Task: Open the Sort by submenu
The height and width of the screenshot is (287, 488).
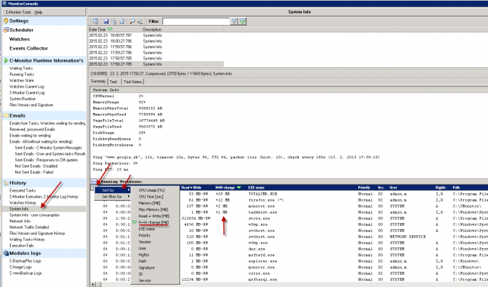Action: click(113, 190)
